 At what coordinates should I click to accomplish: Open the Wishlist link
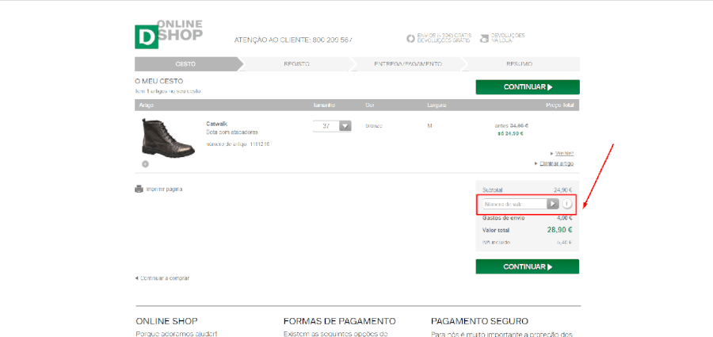click(x=564, y=153)
